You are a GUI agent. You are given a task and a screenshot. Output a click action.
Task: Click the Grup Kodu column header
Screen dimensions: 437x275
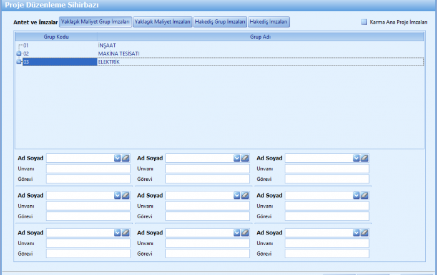coord(56,37)
